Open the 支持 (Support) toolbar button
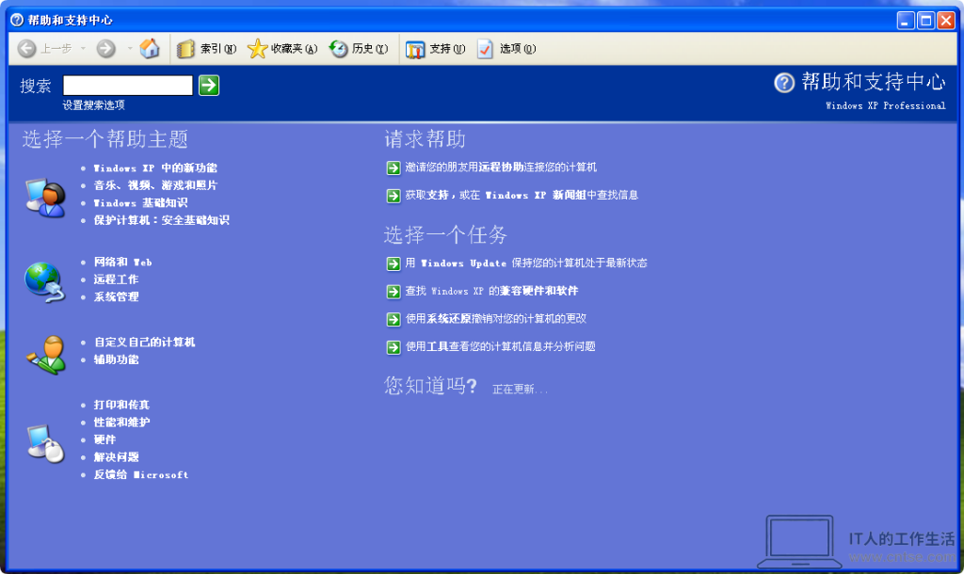964x574 pixels. (x=435, y=49)
